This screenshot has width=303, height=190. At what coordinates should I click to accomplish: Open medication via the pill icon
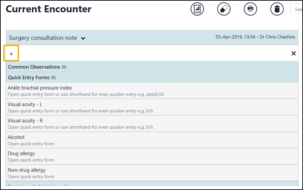(x=224, y=9)
